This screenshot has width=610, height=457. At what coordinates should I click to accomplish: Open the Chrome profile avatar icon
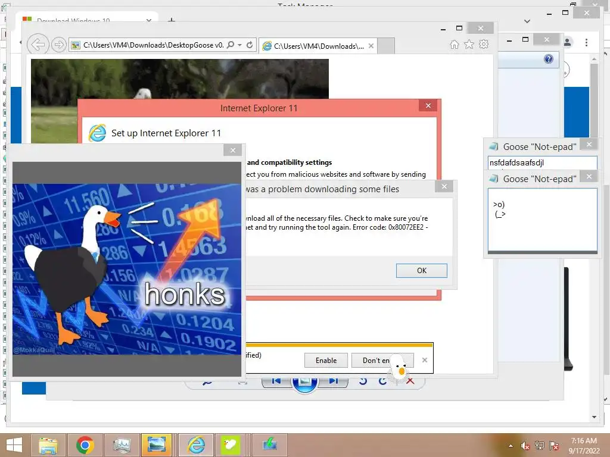coord(567,42)
